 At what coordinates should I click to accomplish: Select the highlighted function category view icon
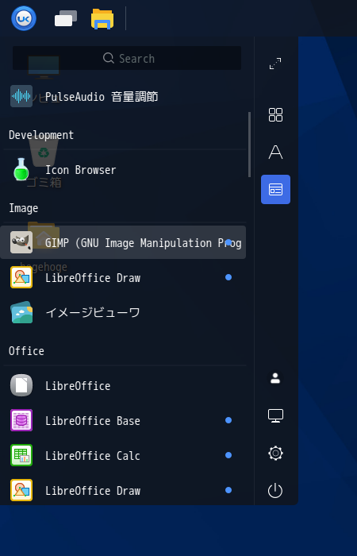pyautogui.click(x=275, y=189)
